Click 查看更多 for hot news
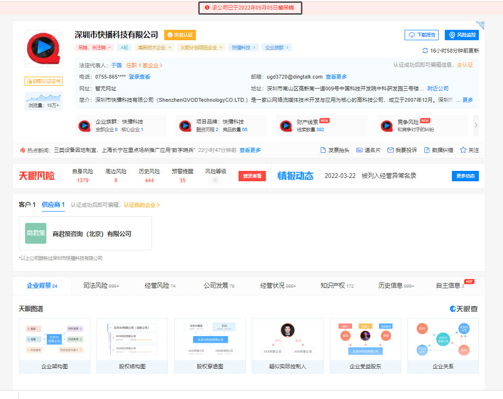This screenshot has height=399, width=503. pyautogui.click(x=250, y=150)
